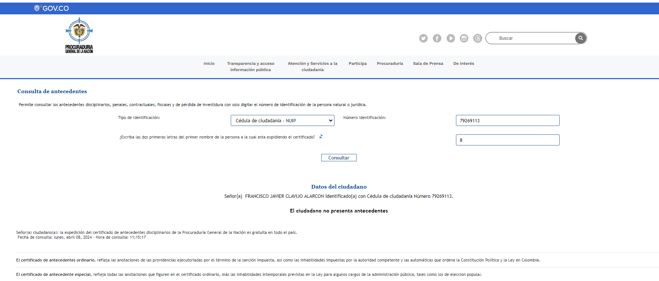Open the Instagram icon link
This screenshot has width=659, height=281.
(464, 38)
